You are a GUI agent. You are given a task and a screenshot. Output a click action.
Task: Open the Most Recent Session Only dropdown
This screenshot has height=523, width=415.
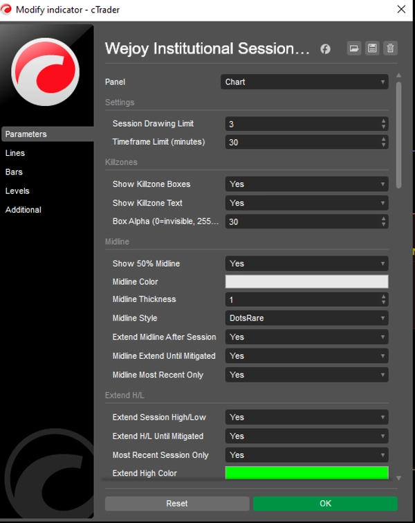coord(306,455)
